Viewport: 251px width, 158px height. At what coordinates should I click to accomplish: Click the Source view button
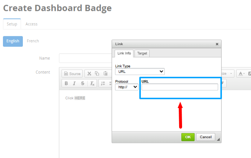[x=72, y=74]
